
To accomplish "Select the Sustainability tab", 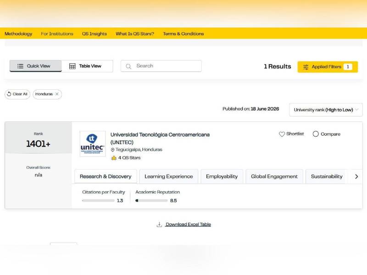I will click(x=327, y=176).
